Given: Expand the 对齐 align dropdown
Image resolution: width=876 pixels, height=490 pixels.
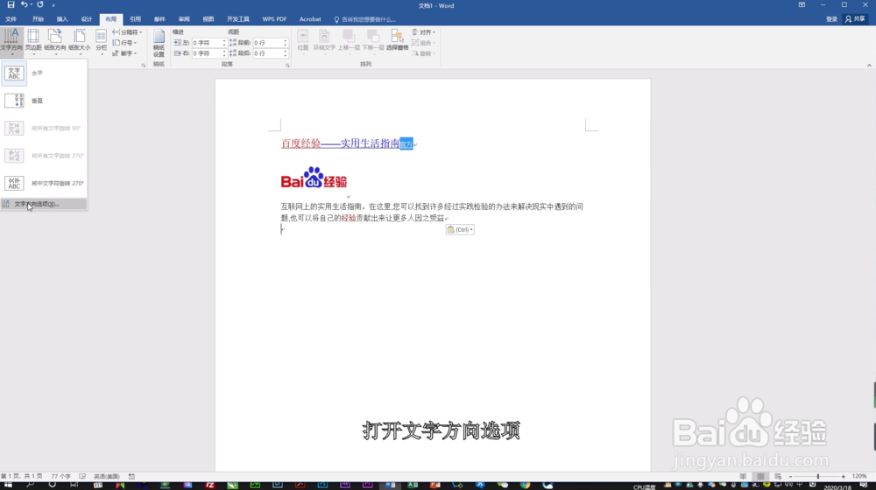Looking at the screenshot, I should tap(424, 32).
